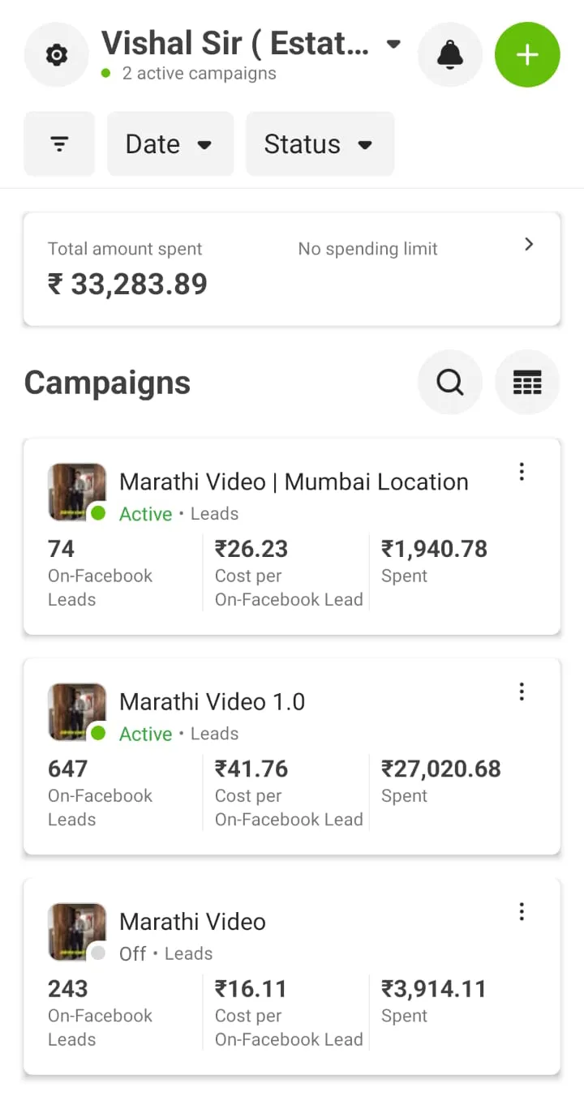Switch to table view icon
The image size is (584, 1105).
[x=527, y=382]
